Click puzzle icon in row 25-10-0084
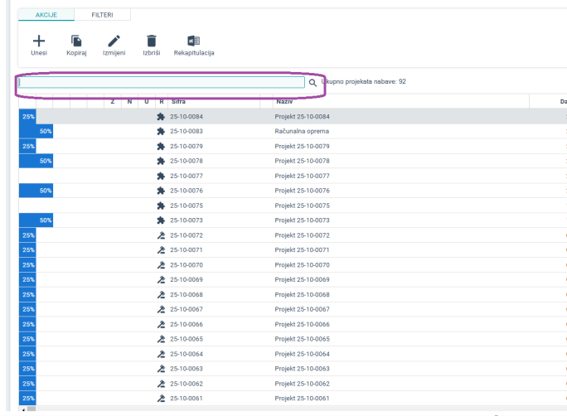The height and width of the screenshot is (416, 567). [x=161, y=117]
